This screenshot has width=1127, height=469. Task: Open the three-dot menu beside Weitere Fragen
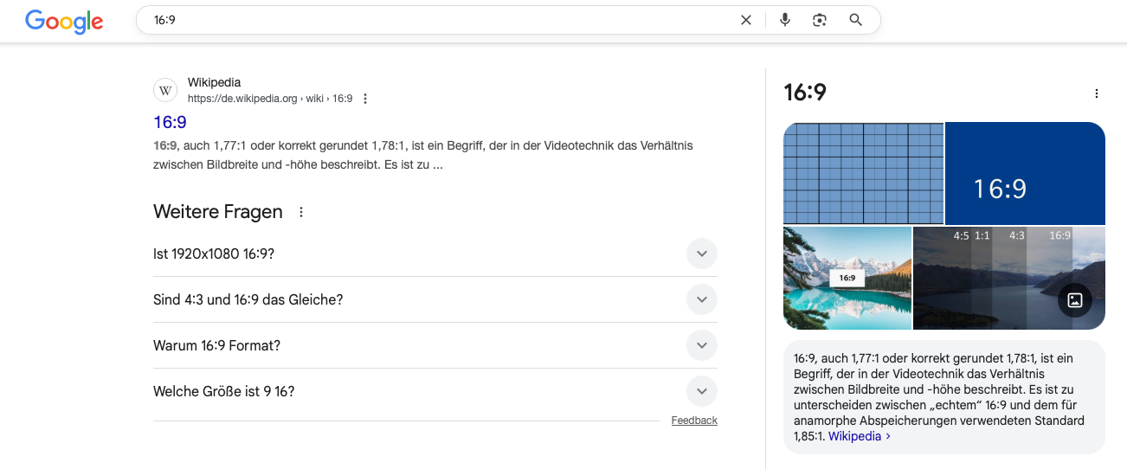coord(301,212)
